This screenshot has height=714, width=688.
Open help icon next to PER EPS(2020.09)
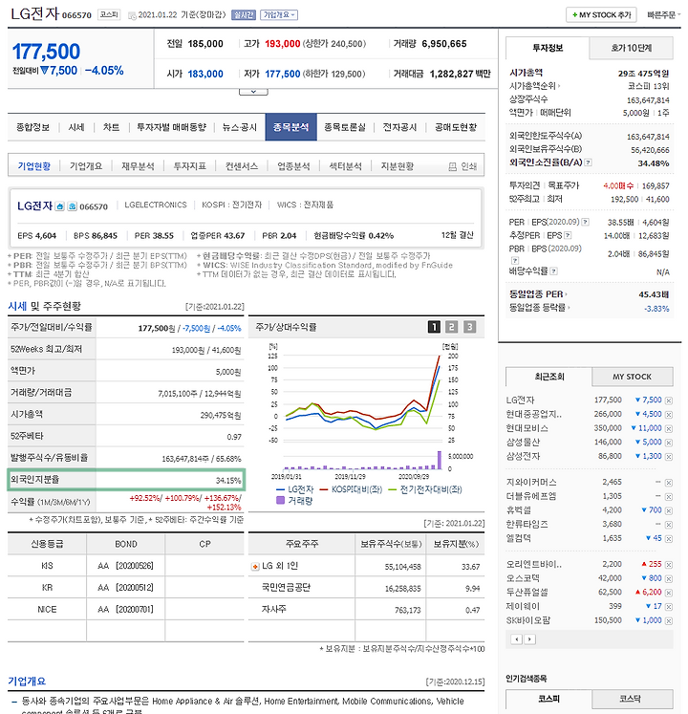click(x=586, y=222)
